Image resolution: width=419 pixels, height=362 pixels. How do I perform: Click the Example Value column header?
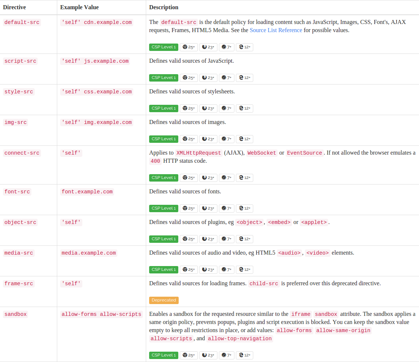pos(79,7)
